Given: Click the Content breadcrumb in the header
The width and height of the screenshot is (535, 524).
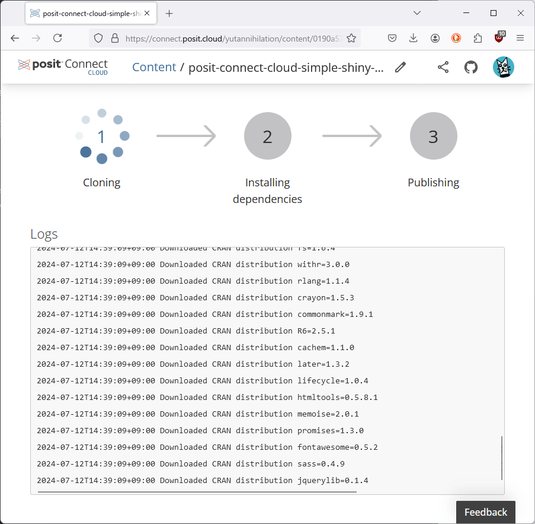Looking at the screenshot, I should coord(154,67).
